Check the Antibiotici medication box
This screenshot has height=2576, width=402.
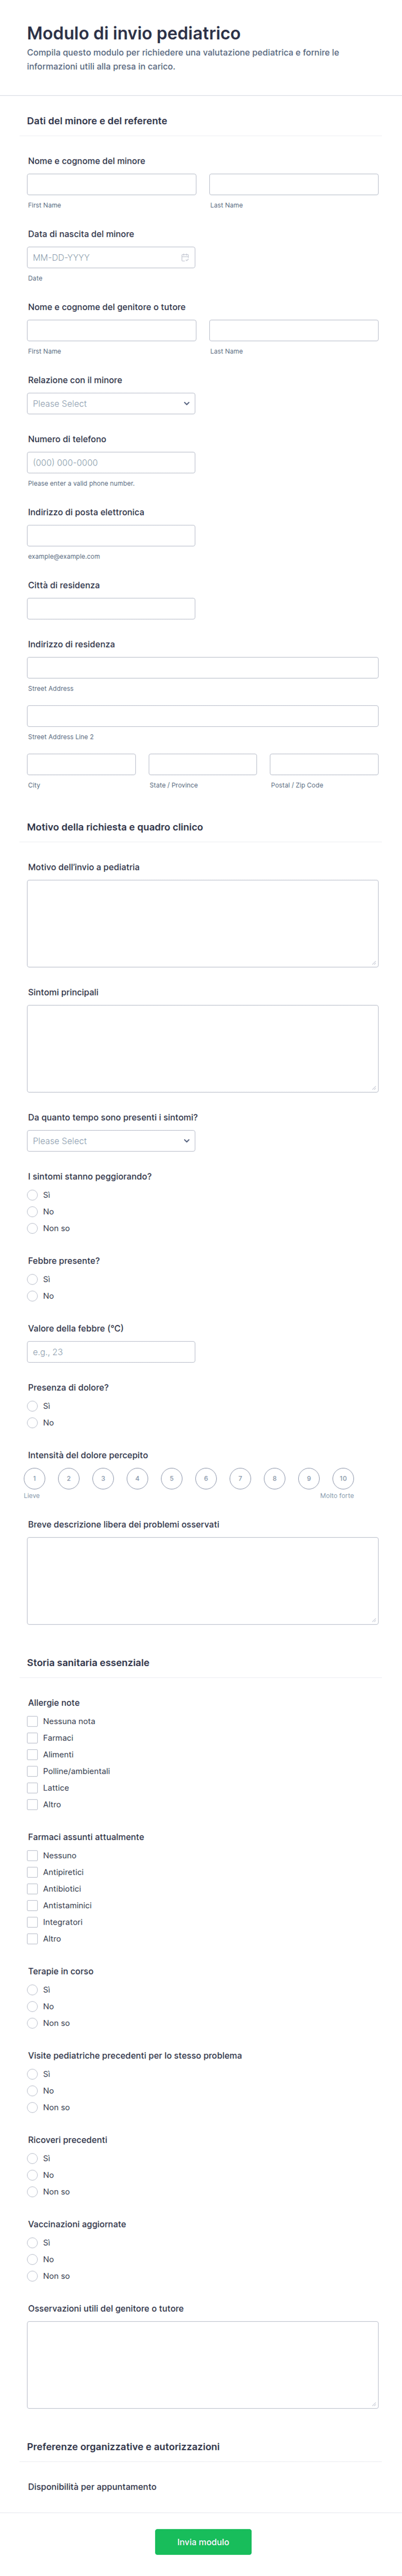[33, 1889]
